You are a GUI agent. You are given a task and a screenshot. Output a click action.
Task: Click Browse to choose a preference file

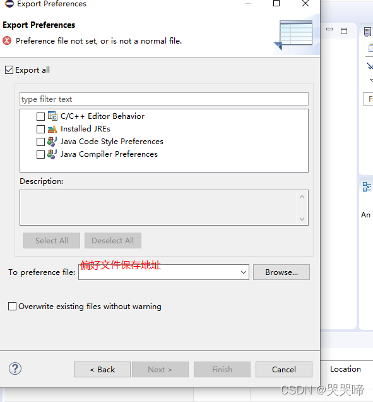tap(281, 272)
